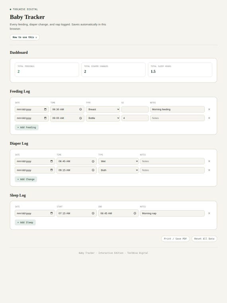This screenshot has height=303, width=227.
Task: Click Add Change button
Action: point(26,179)
